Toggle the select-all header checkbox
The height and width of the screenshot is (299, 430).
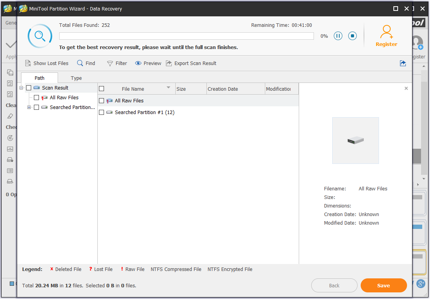[102, 88]
